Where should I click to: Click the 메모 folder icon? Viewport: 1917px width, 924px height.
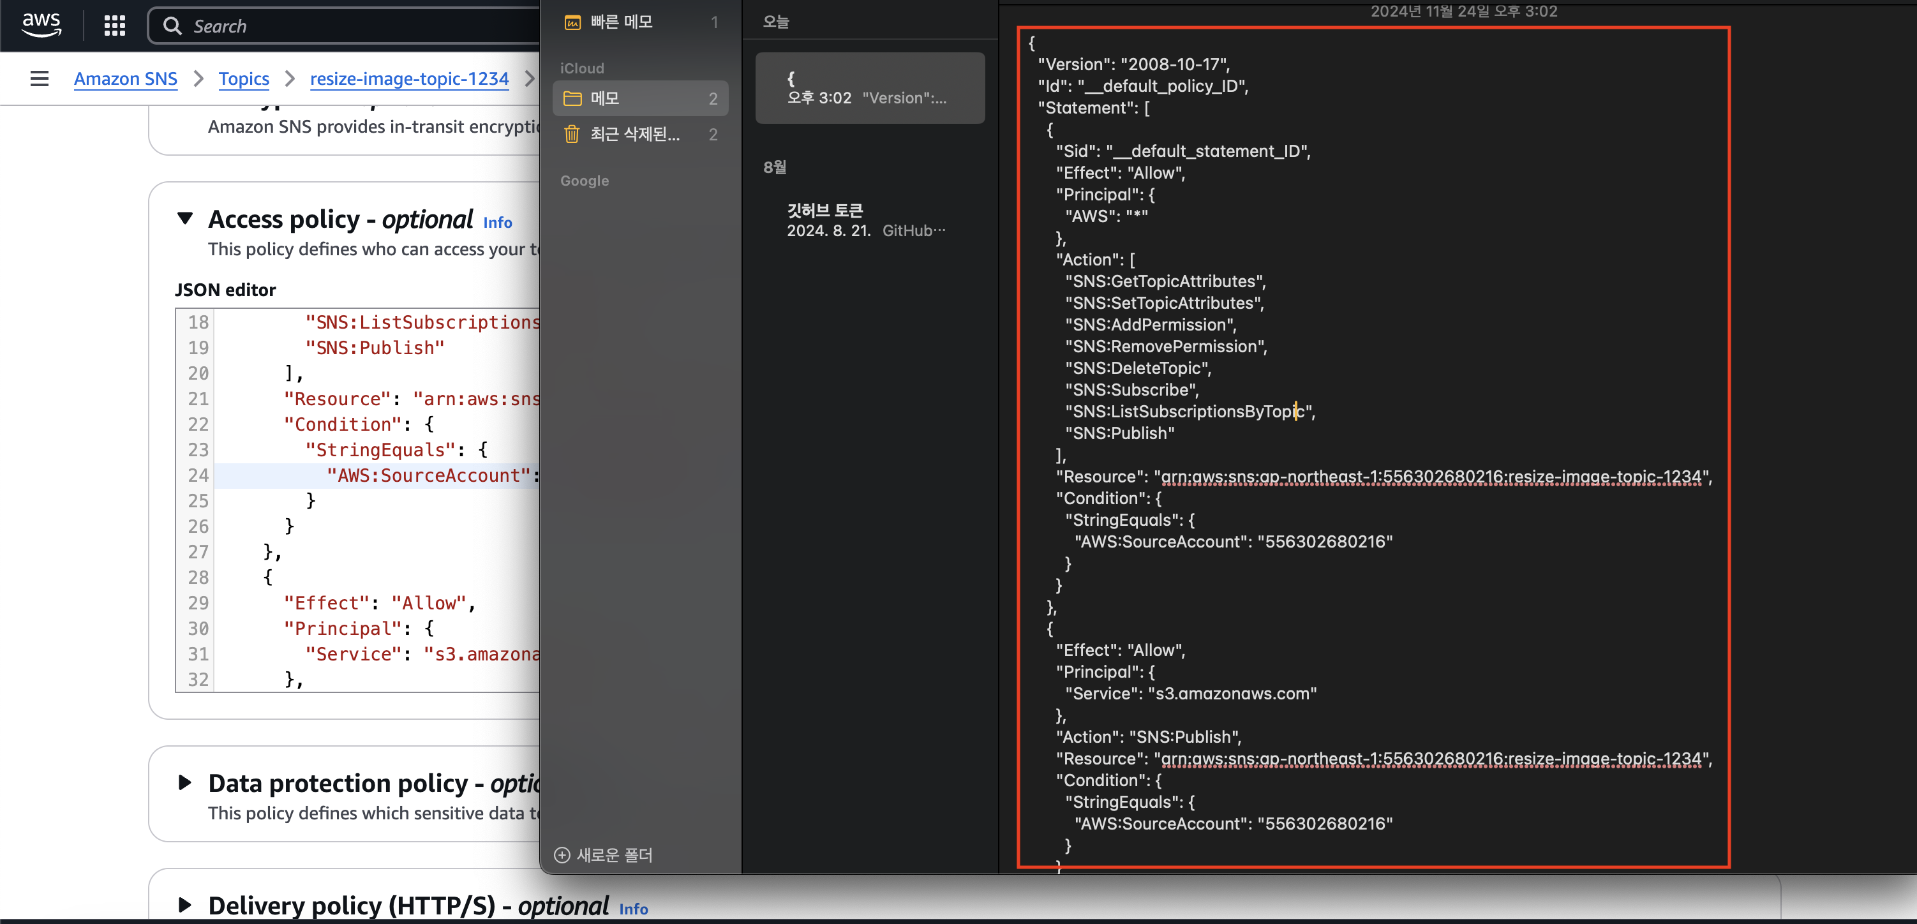[572, 98]
